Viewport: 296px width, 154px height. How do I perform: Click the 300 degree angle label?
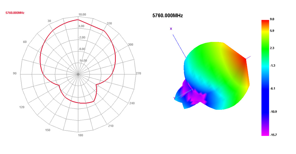tap(130, 45)
